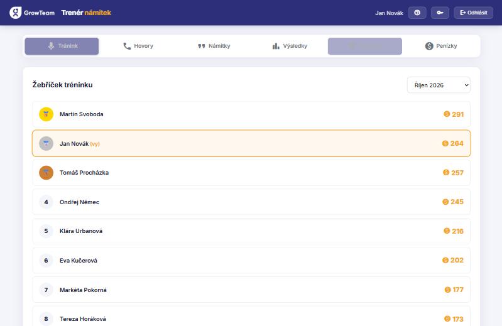The image size is (502, 326).
Task: Click Klára Urbanová's score 216
Action: (458, 231)
